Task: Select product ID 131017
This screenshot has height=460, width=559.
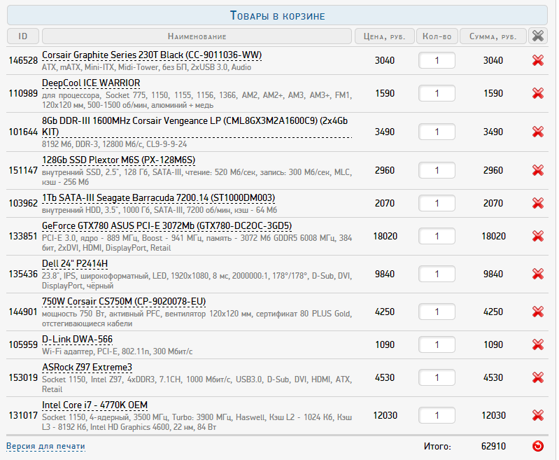Action: 23,415
